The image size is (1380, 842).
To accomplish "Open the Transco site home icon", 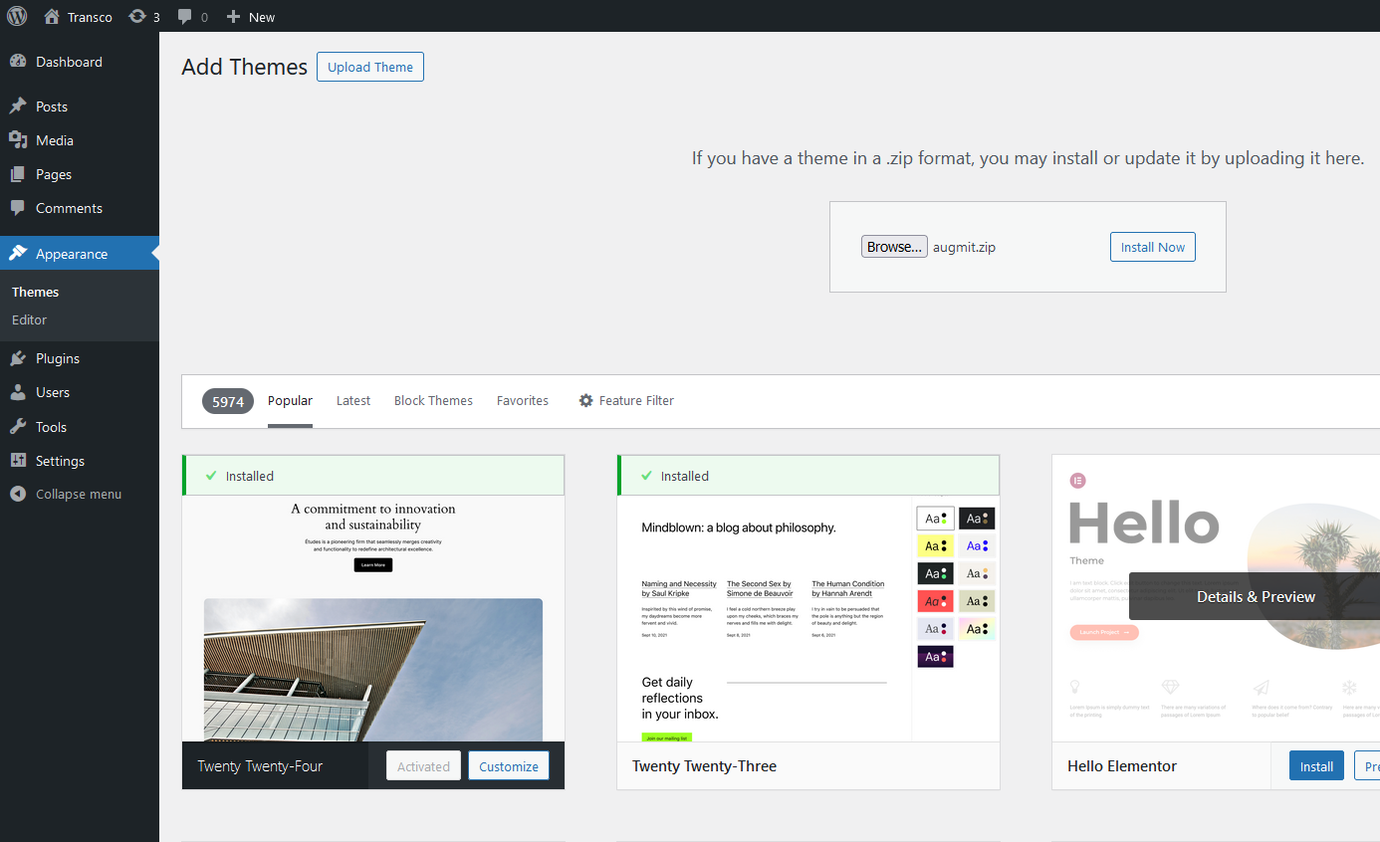I will point(52,17).
